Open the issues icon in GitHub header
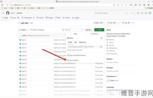 pyautogui.click(x=138, y=13)
